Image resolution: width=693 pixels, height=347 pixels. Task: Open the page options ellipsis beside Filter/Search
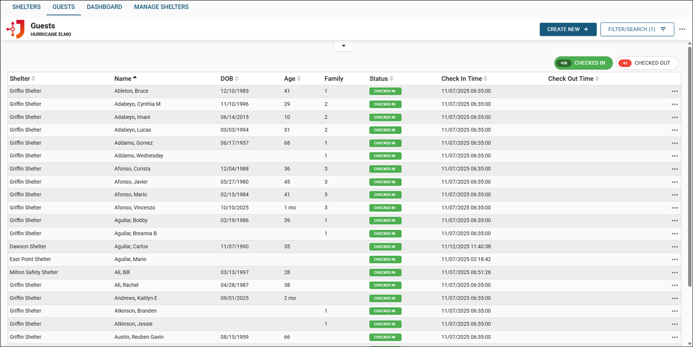(682, 29)
